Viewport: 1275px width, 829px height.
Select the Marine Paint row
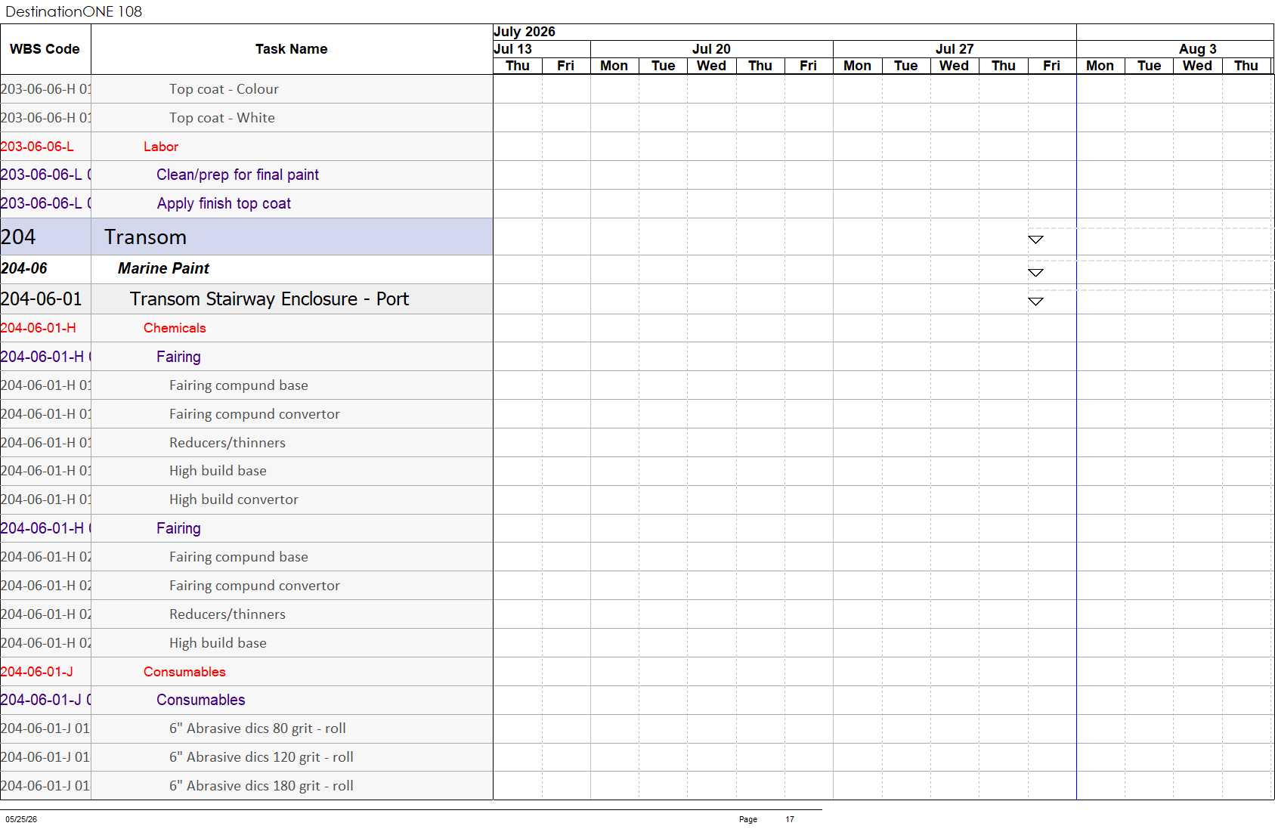[246, 268]
